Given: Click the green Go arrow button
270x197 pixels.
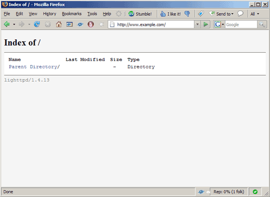Looking at the screenshot, I should (205, 25).
